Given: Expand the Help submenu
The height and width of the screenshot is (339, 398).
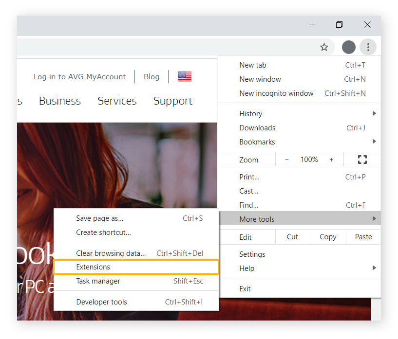Looking at the screenshot, I should click(x=246, y=268).
